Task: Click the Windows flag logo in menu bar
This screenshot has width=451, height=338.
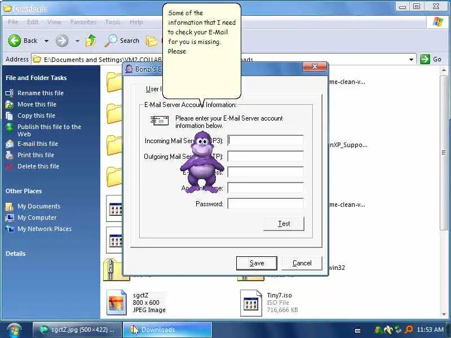Action: (438, 22)
